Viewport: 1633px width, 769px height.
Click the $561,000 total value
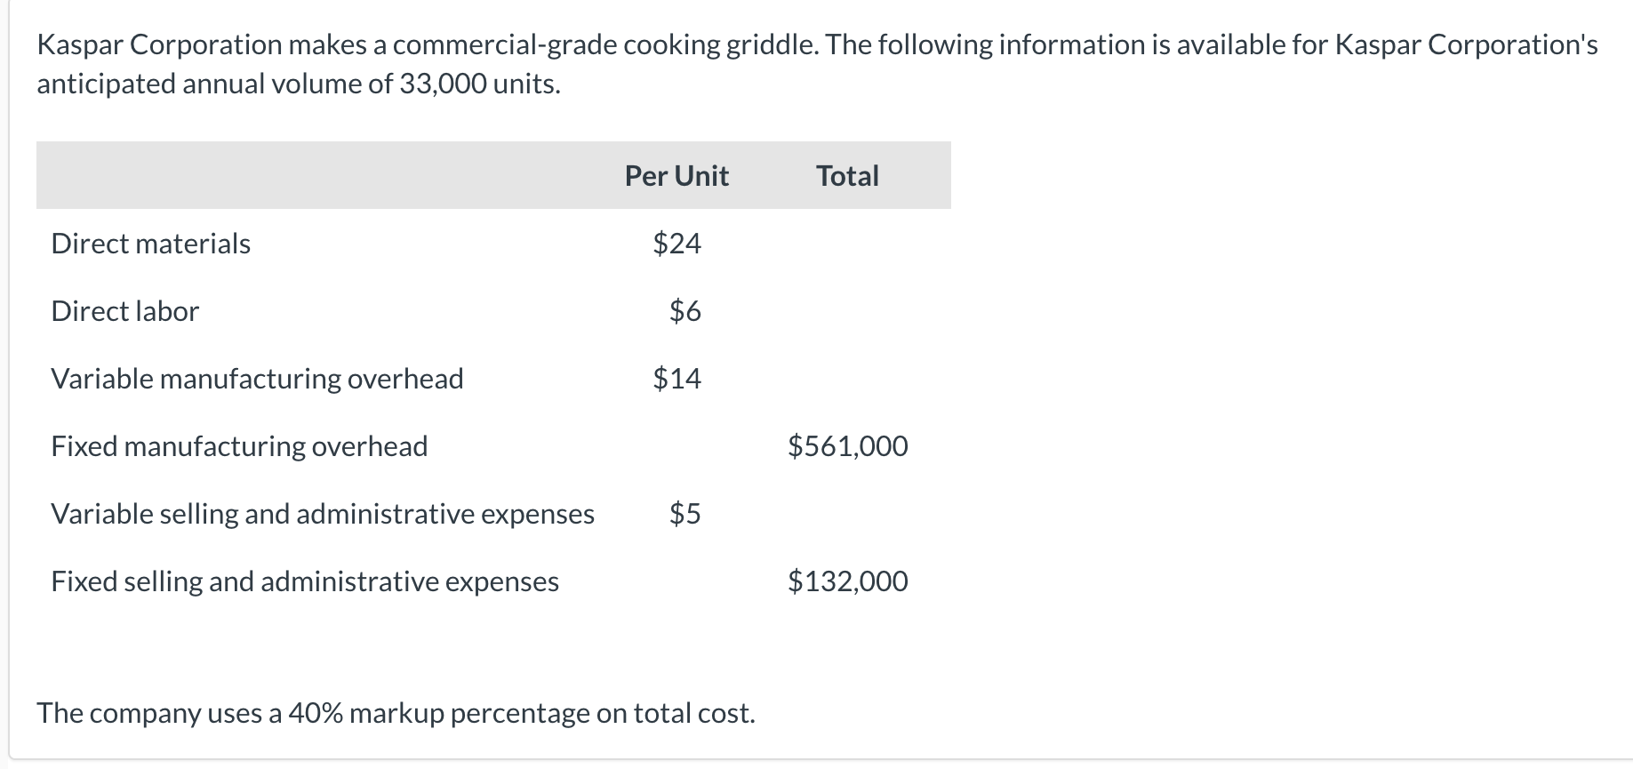pos(847,446)
